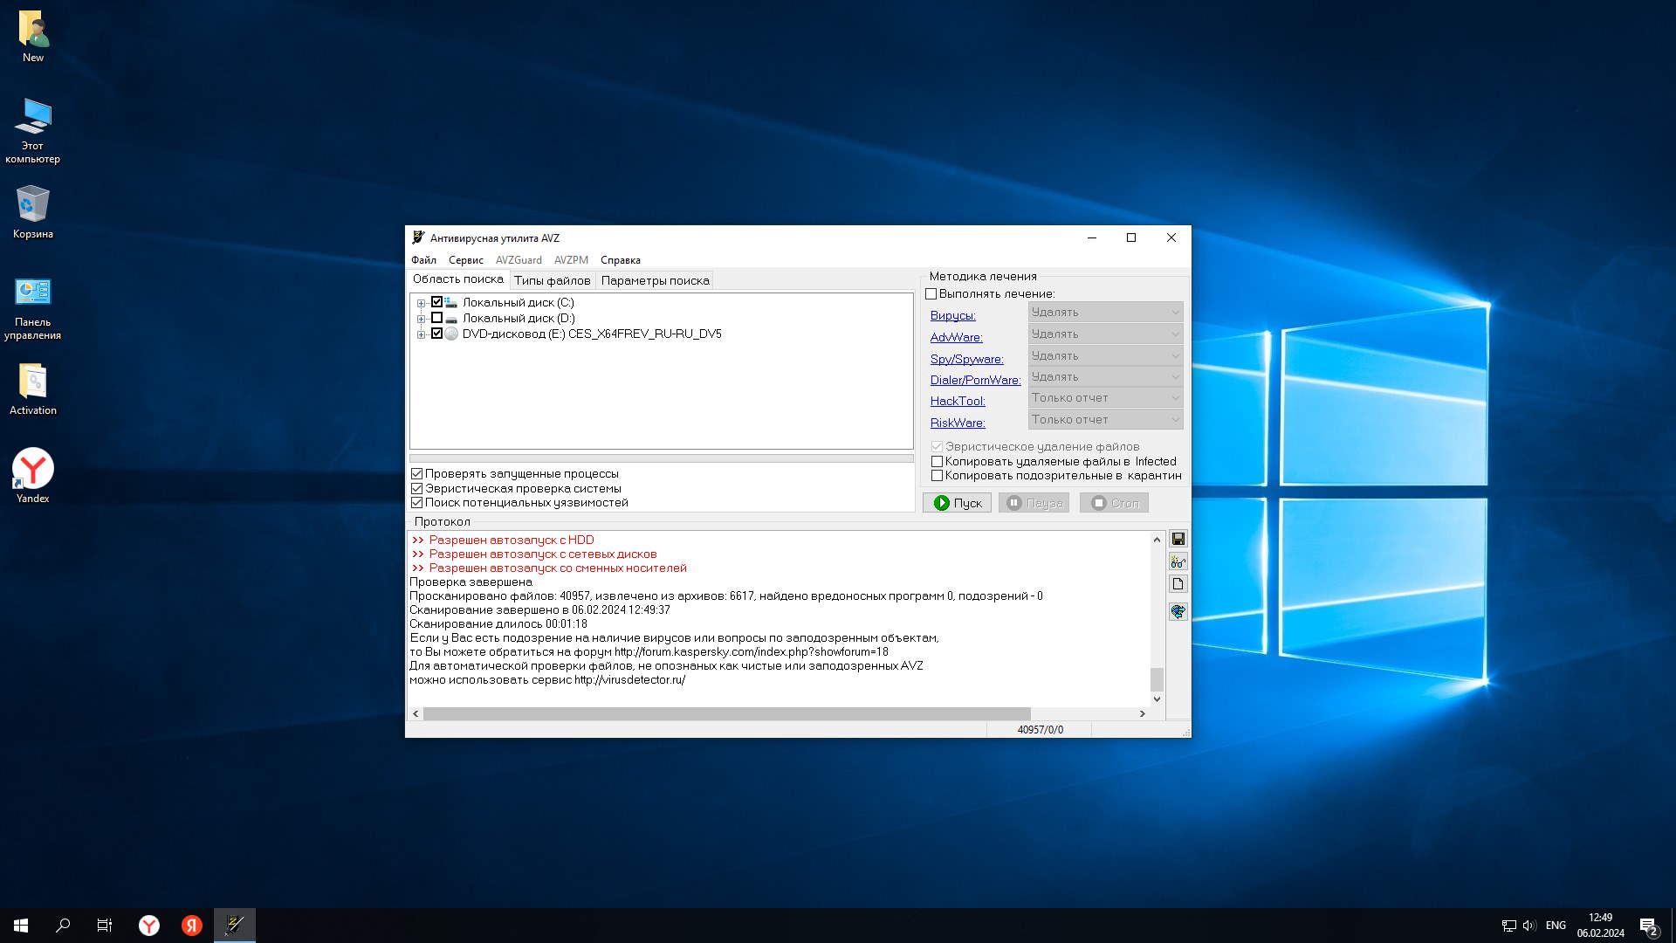Click the glasses icon beside the protocol
Image resolution: width=1676 pixels, height=943 pixels.
[x=1178, y=561]
